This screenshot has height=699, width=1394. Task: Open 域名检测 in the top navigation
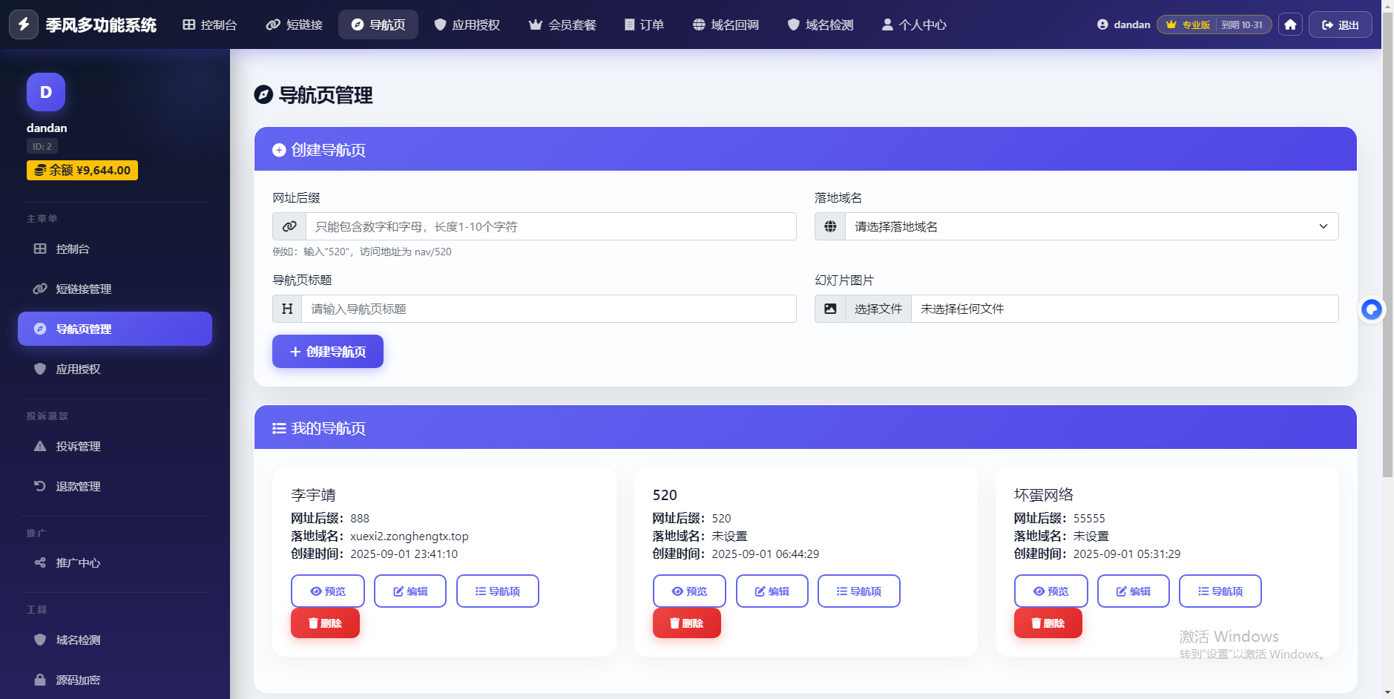821,24
